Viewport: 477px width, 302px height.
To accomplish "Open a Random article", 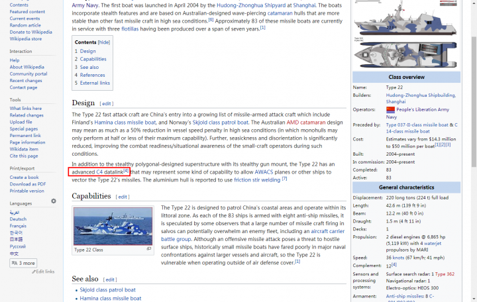I will (25, 25).
